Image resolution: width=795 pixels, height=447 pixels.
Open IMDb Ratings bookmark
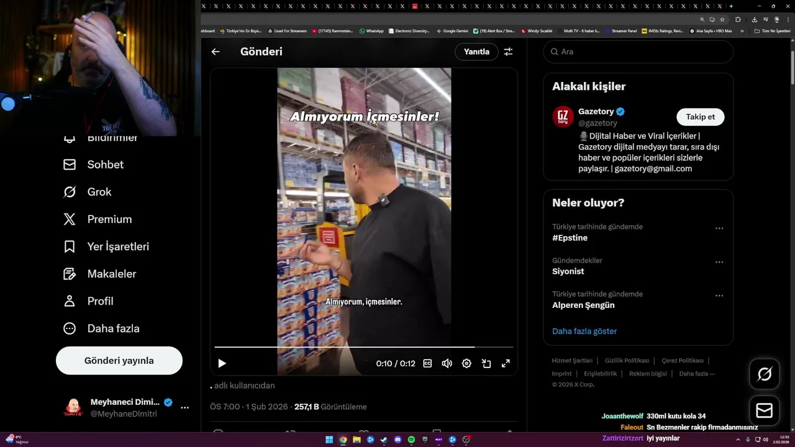[x=662, y=30]
